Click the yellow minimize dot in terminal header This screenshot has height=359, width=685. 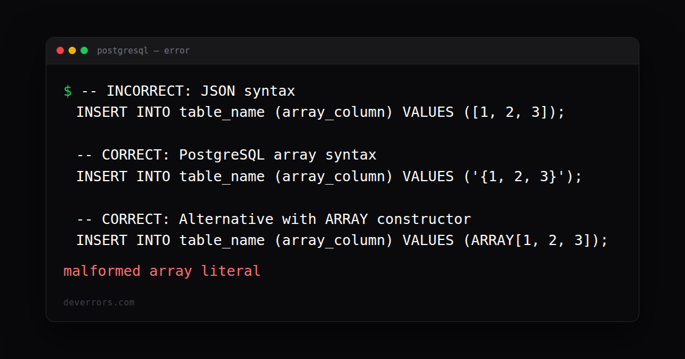tap(72, 51)
